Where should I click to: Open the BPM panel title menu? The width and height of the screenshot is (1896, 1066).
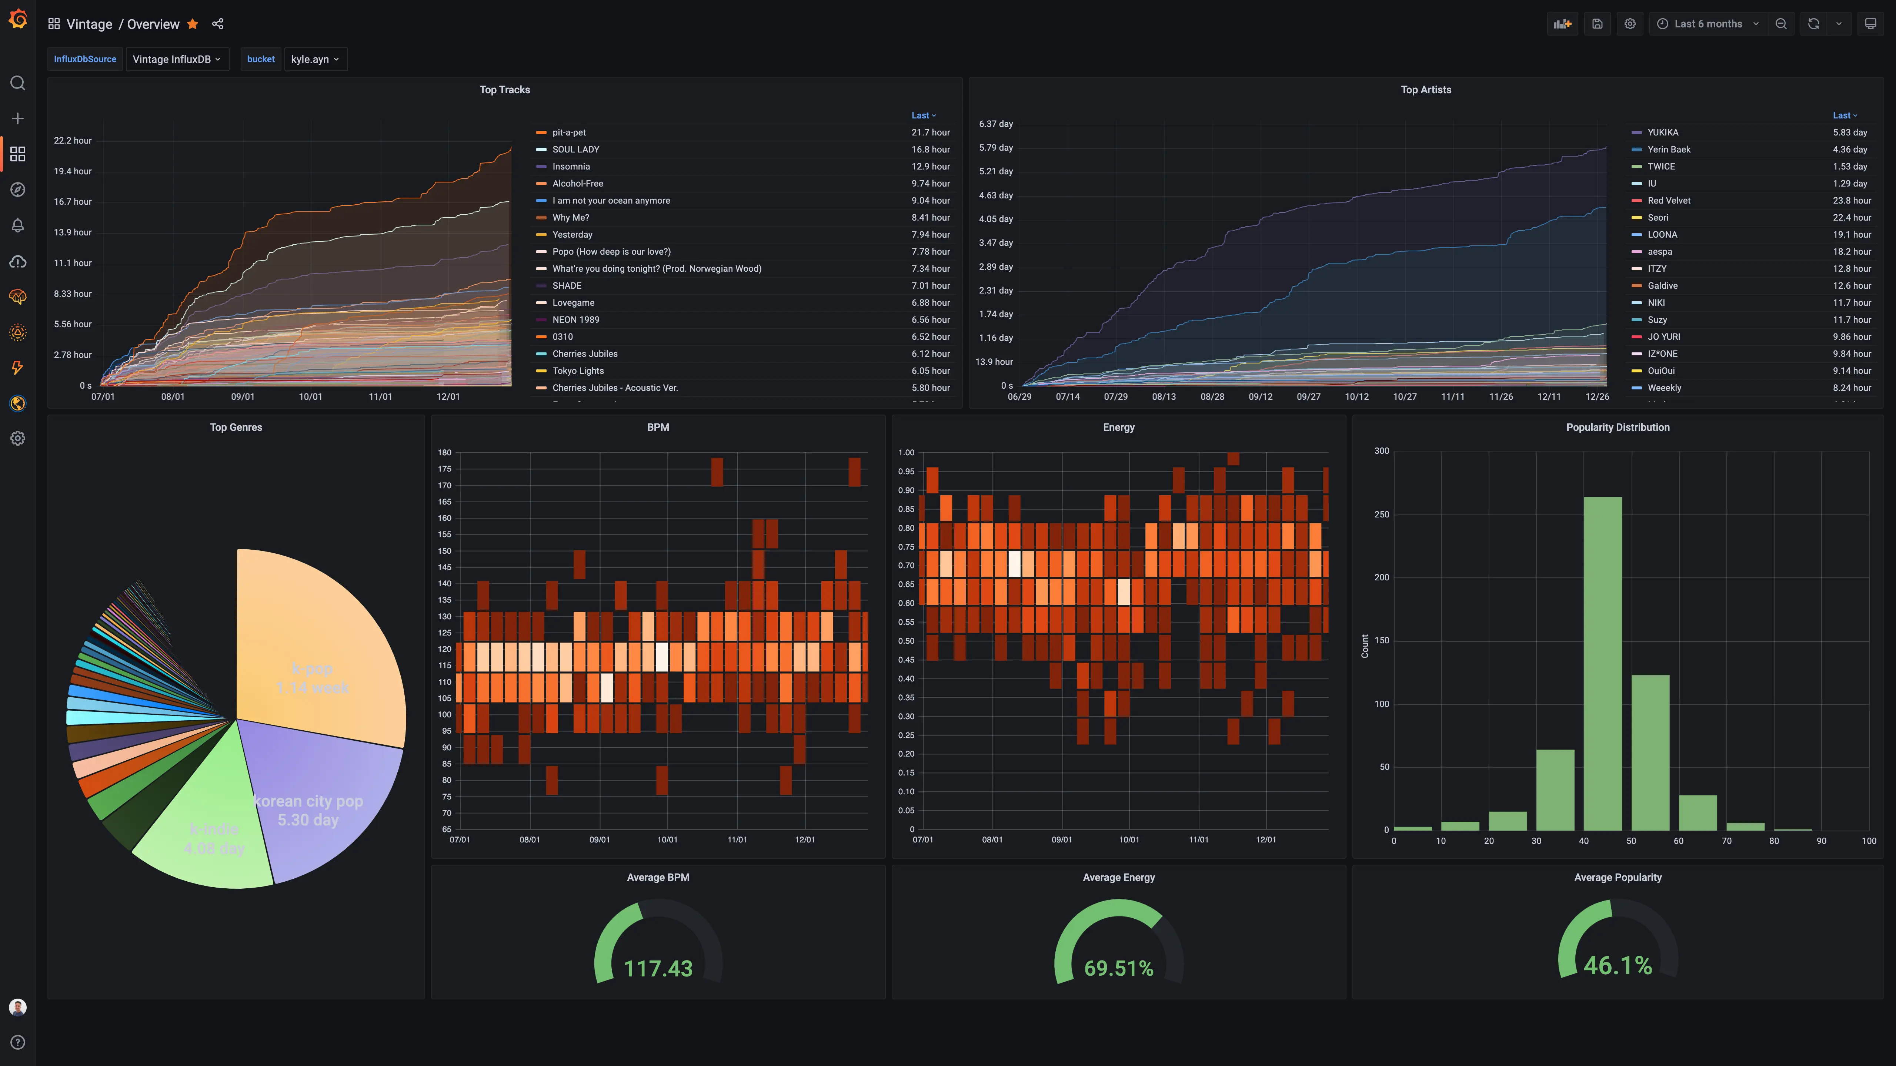[x=658, y=428]
